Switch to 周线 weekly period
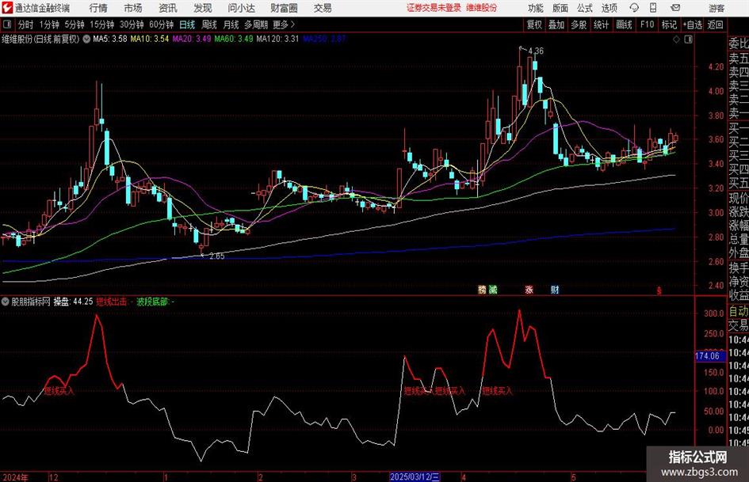Image resolution: width=749 pixels, height=482 pixels. 208,25
